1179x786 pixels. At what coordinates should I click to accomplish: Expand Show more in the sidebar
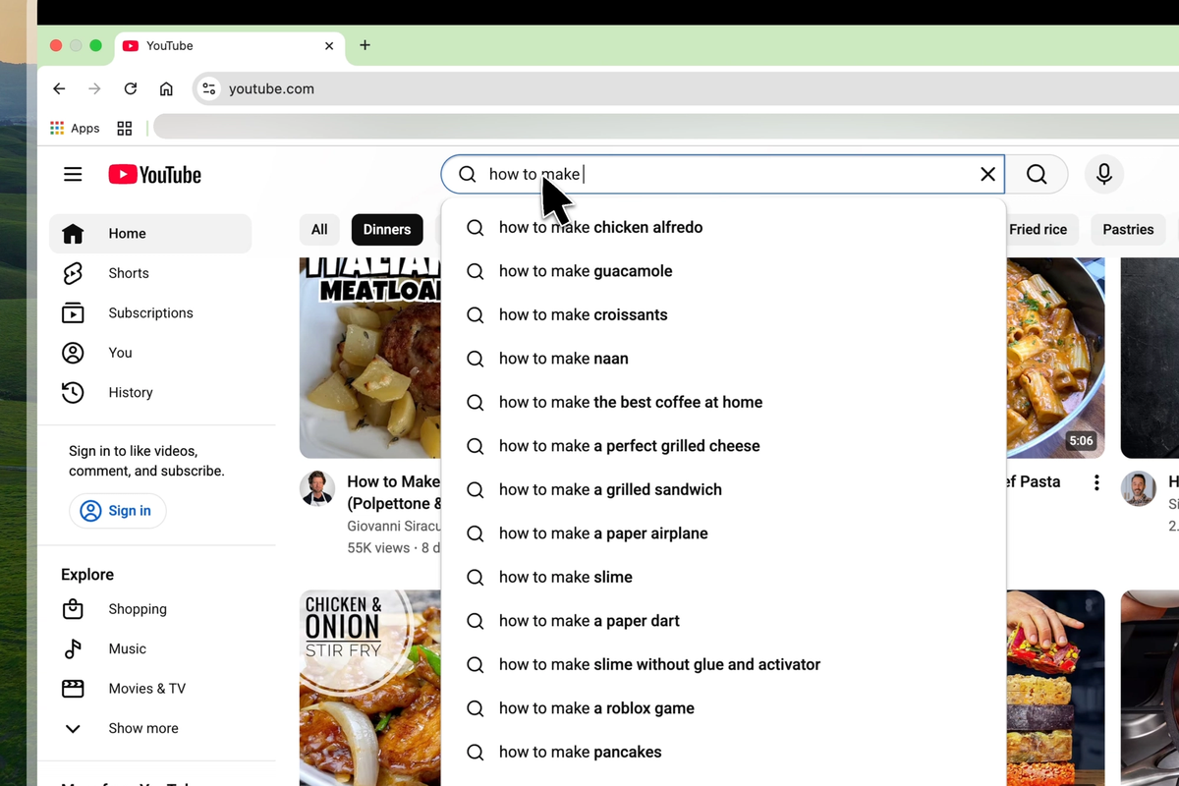[142, 728]
